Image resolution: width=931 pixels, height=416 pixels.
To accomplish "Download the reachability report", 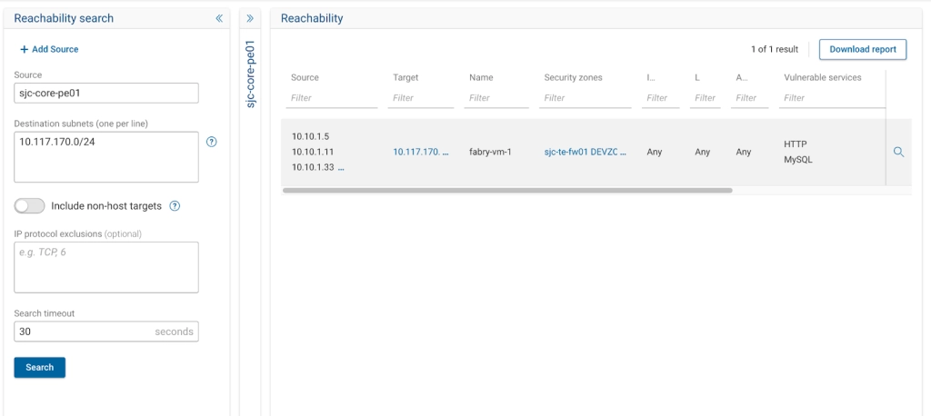I will [862, 49].
